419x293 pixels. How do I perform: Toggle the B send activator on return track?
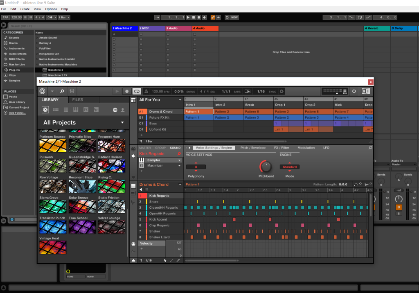[399, 207]
